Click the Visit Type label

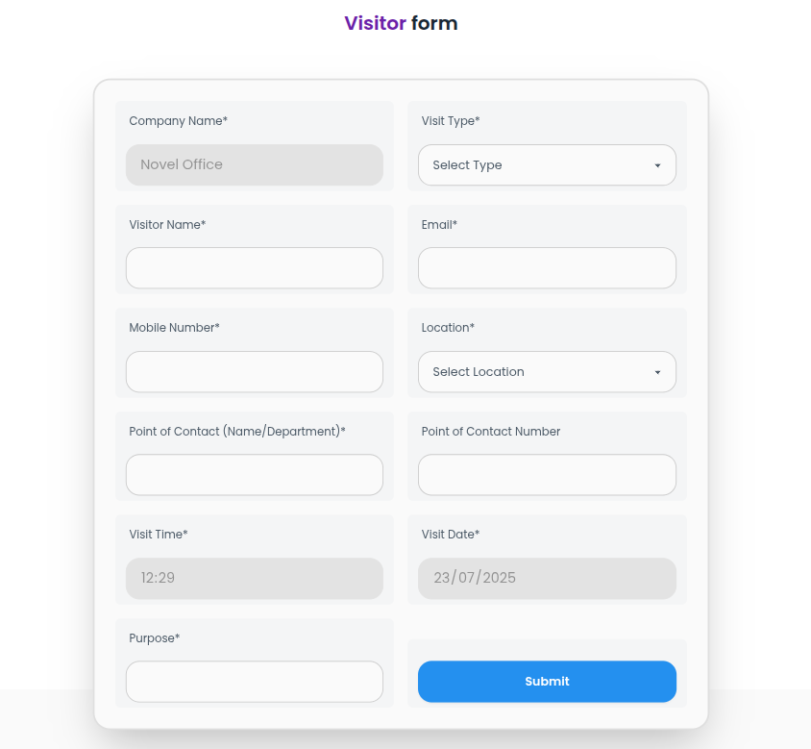click(448, 120)
